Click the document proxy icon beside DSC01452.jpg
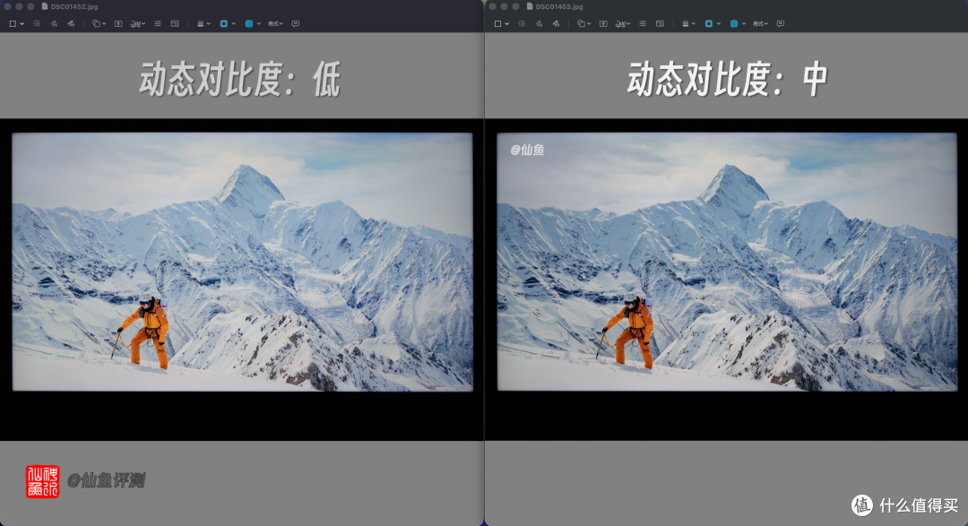Viewport: 968px width, 526px height. coord(45,6)
